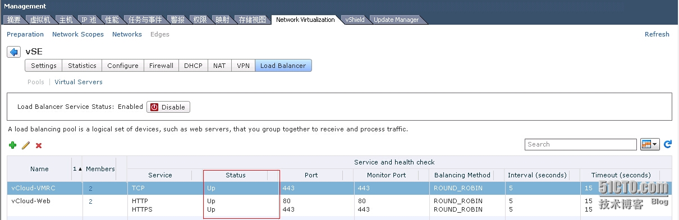The height and width of the screenshot is (220, 679).
Task: Open members count of vCloud-Web
Action: [x=90, y=201]
